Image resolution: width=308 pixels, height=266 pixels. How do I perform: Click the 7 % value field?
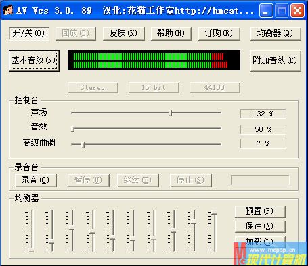[263, 143]
